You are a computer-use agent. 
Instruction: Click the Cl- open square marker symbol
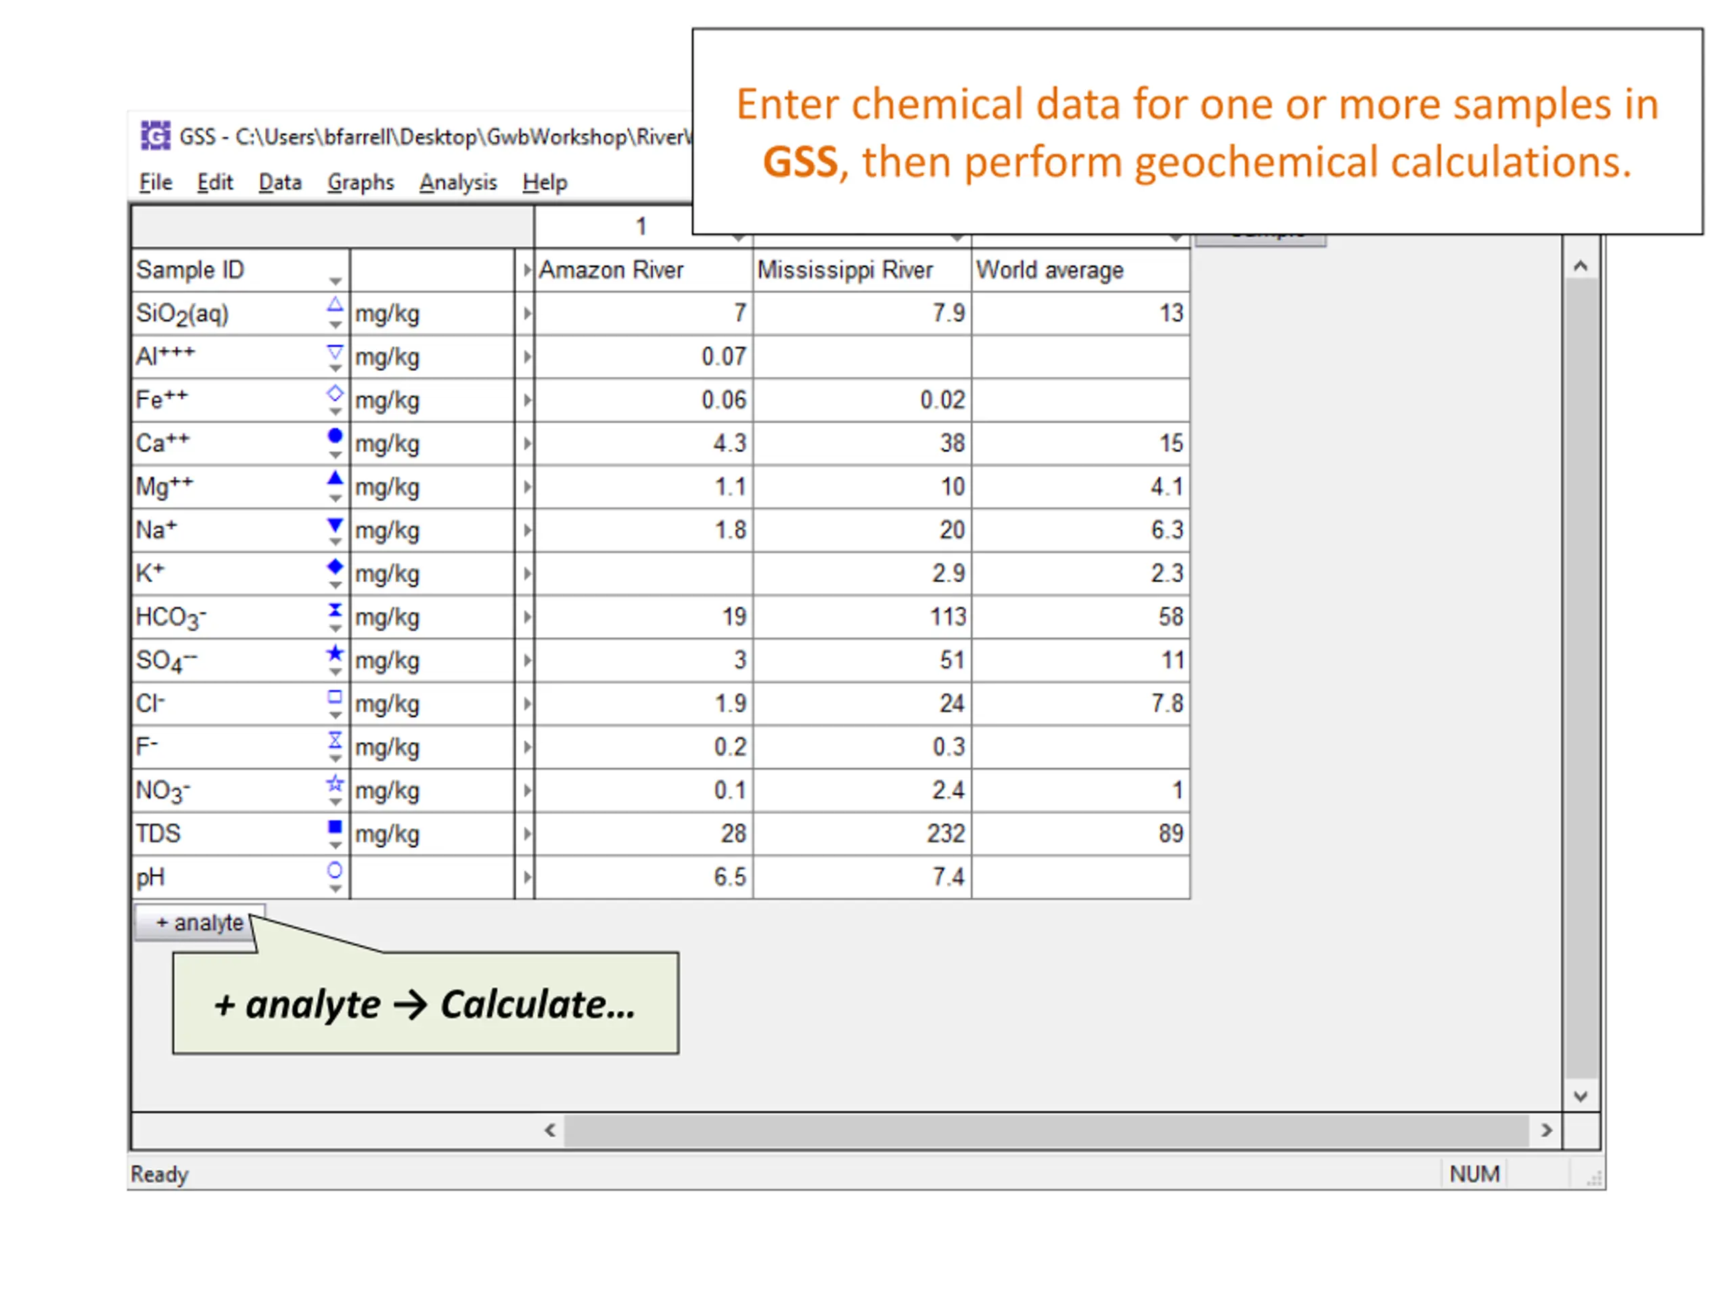click(x=334, y=696)
